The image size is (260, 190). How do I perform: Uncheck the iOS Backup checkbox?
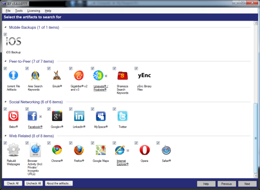pos(5,35)
